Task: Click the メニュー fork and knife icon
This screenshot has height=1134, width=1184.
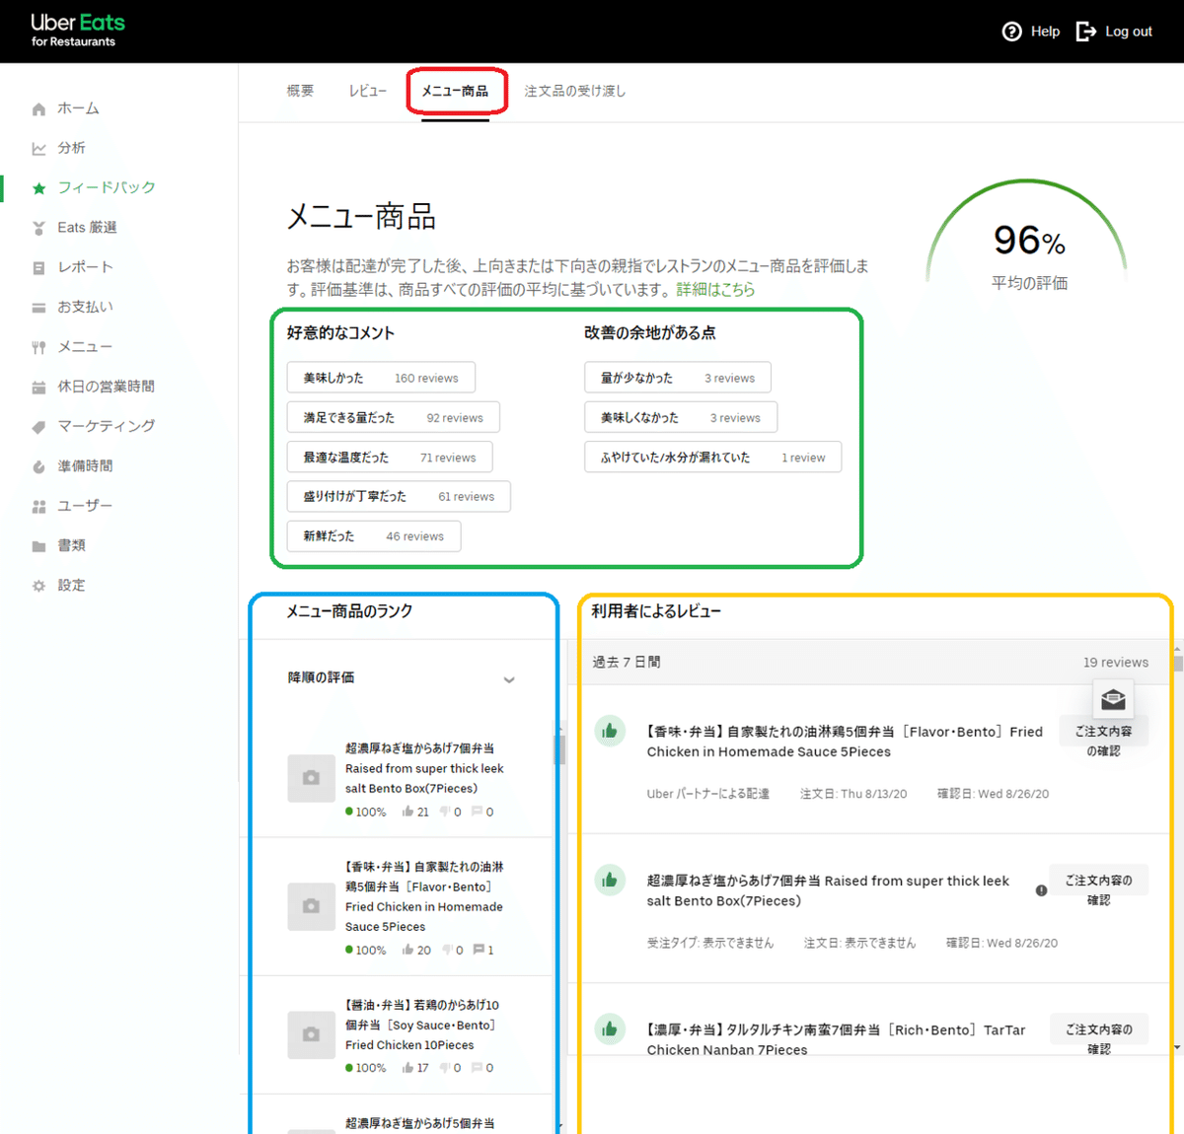Action: 38,347
